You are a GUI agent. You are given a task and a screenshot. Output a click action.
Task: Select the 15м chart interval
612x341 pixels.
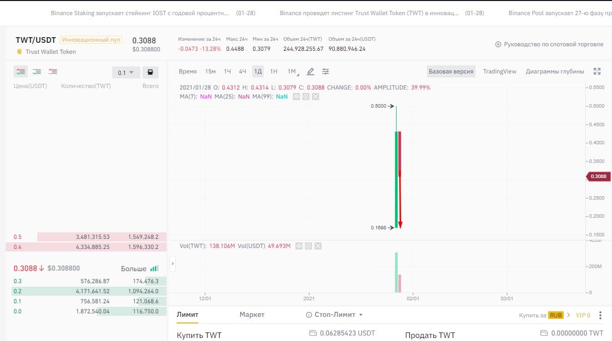click(x=210, y=71)
